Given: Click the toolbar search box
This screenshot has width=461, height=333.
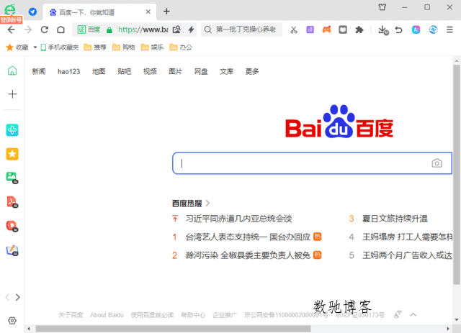Looking at the screenshot, I should coord(241,29).
